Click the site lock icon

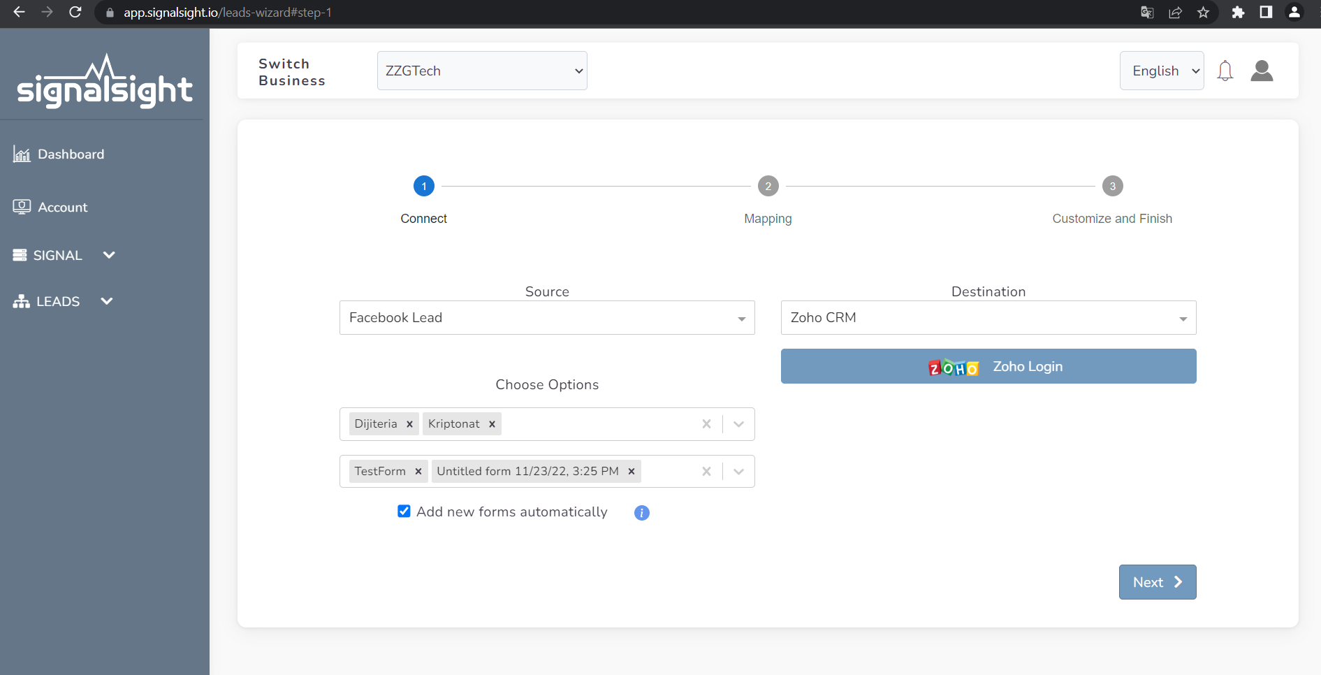(x=110, y=13)
